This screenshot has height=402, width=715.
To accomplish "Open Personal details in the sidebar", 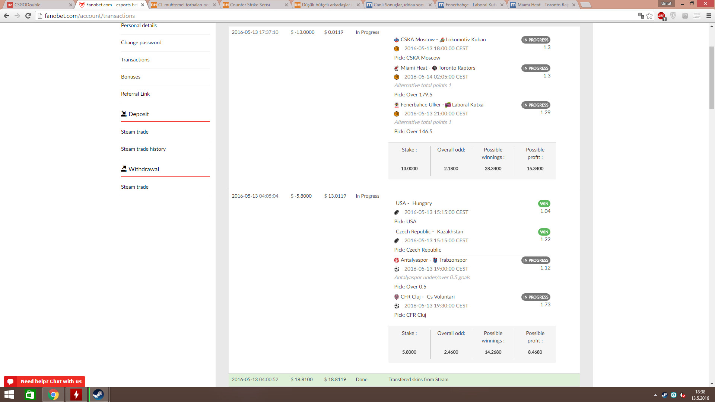I will [x=139, y=25].
